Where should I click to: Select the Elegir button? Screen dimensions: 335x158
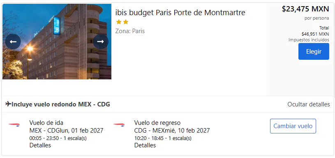314,52
